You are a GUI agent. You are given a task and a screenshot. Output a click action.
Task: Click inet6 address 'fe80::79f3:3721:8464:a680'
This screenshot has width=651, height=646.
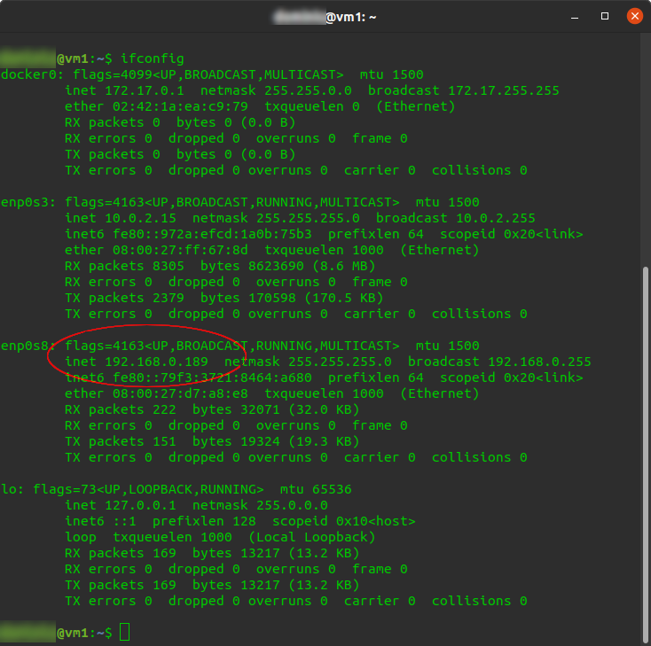[212, 378]
